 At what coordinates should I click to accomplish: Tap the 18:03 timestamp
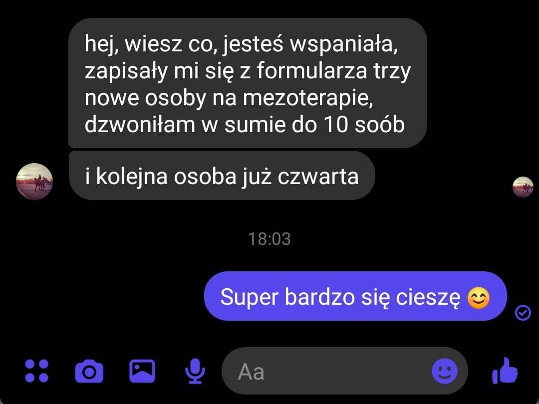point(269,239)
